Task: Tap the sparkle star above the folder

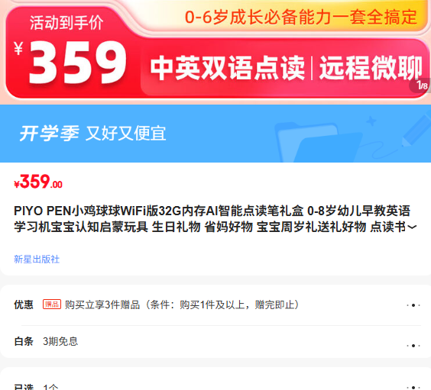Action: (371, 121)
